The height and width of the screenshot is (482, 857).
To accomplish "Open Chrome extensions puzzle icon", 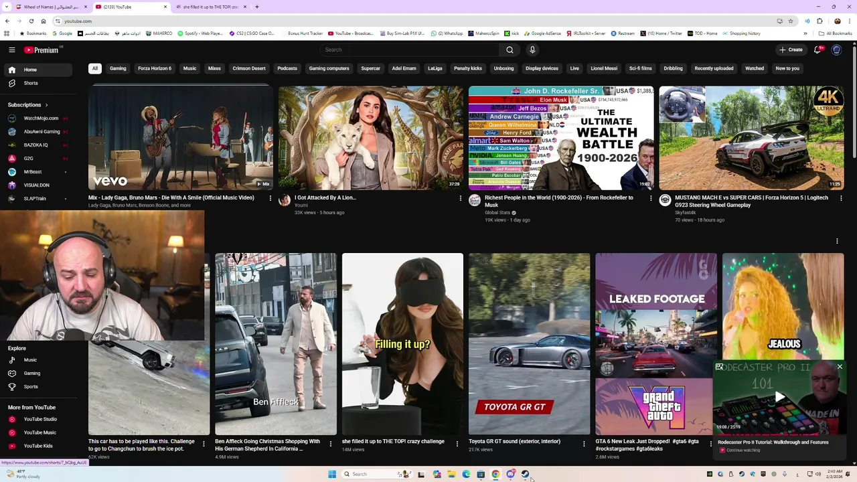I will point(818,21).
